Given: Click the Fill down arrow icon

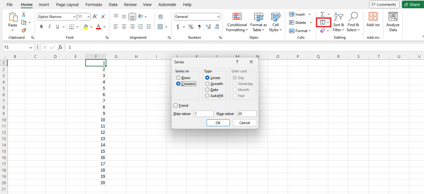Looking at the screenshot, I should coord(322,22).
